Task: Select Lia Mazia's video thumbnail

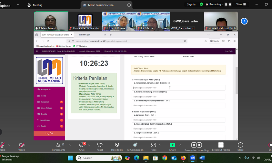Action: (153, 21)
